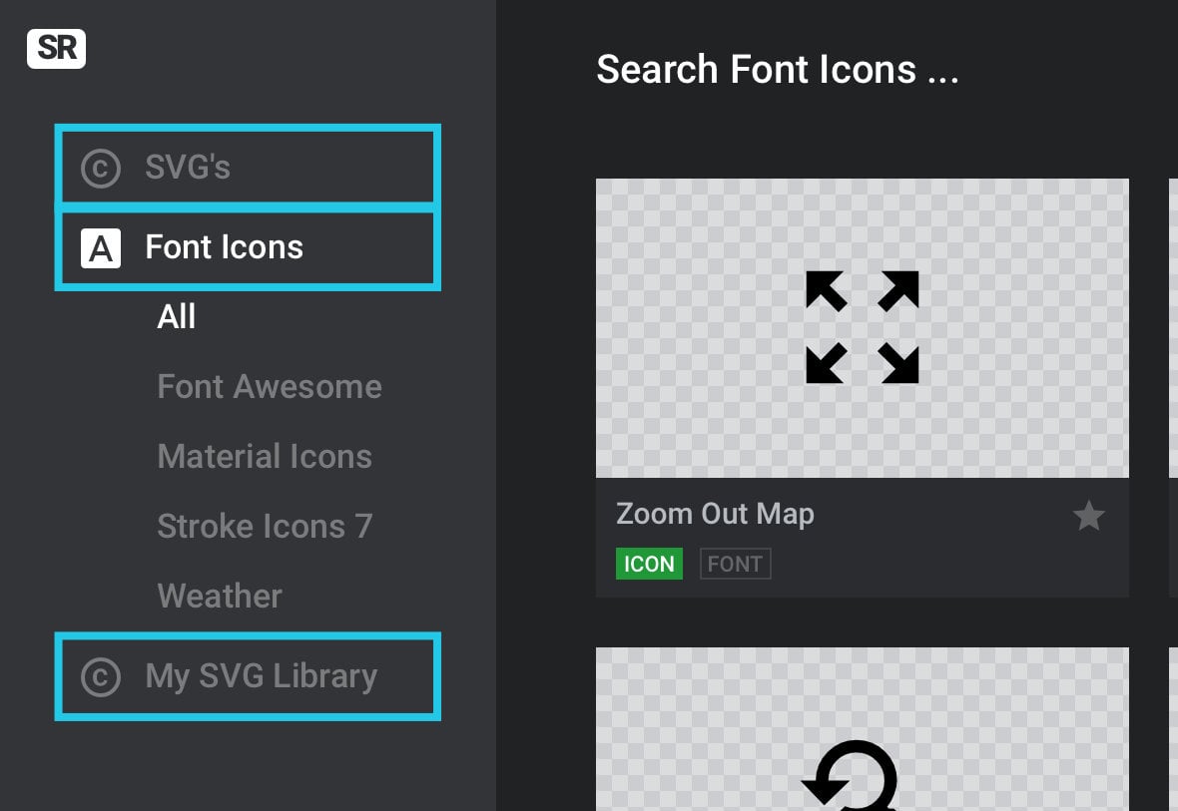Filter by Material Icons
Image resolution: width=1178 pixels, height=811 pixels.
point(265,457)
